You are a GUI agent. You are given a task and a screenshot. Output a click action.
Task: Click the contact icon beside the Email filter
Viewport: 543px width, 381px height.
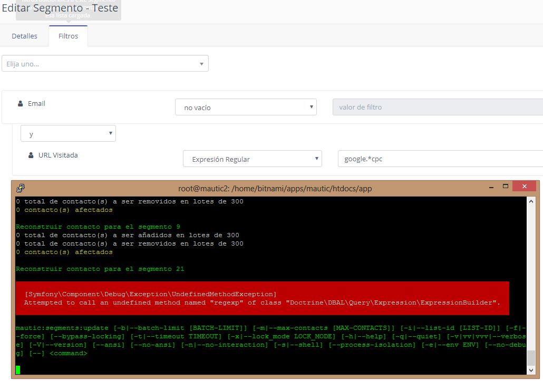(x=21, y=103)
